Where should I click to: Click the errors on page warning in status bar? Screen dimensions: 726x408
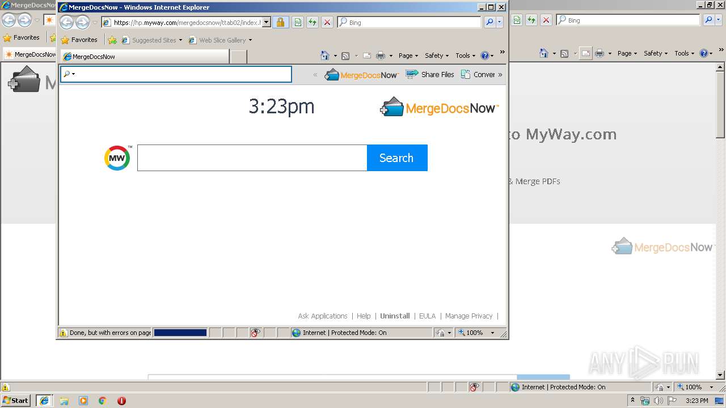tap(105, 333)
